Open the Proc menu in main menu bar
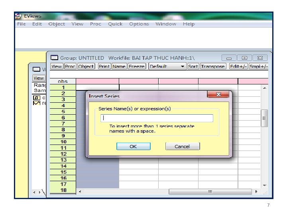This screenshot has width=287, height=215. (x=96, y=24)
